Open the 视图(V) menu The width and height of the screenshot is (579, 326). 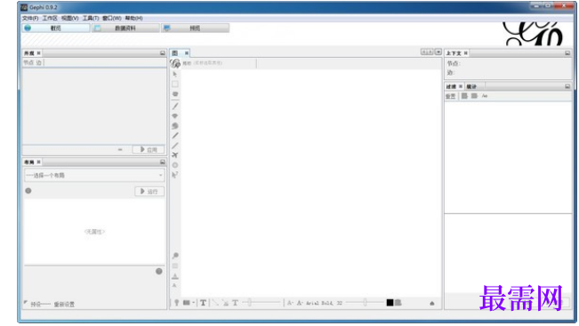pyautogui.click(x=69, y=18)
